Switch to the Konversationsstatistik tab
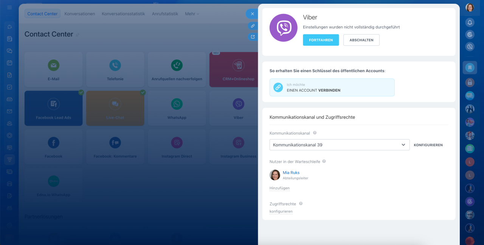484x245 pixels. pyautogui.click(x=123, y=14)
